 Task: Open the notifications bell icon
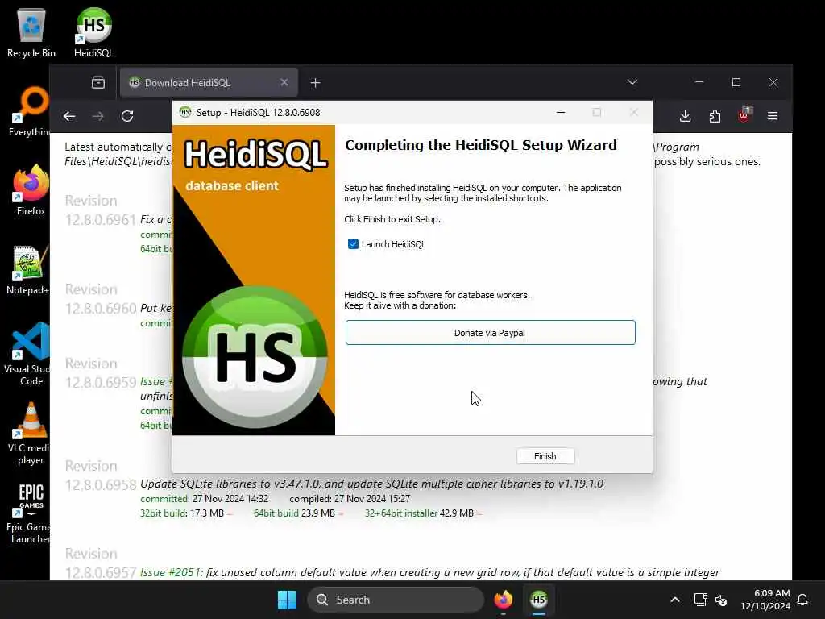[x=803, y=600]
